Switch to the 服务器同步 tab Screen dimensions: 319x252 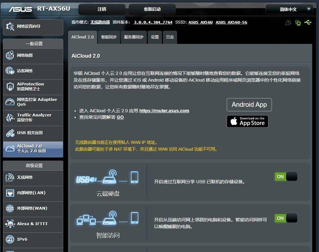[134, 37]
